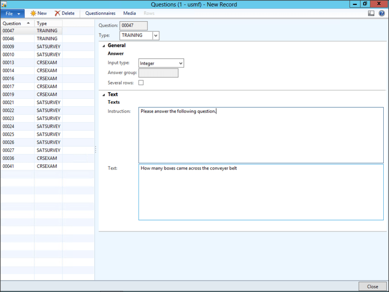Toggle the layout view icon near Help
The height and width of the screenshot is (292, 389).
(371, 13)
